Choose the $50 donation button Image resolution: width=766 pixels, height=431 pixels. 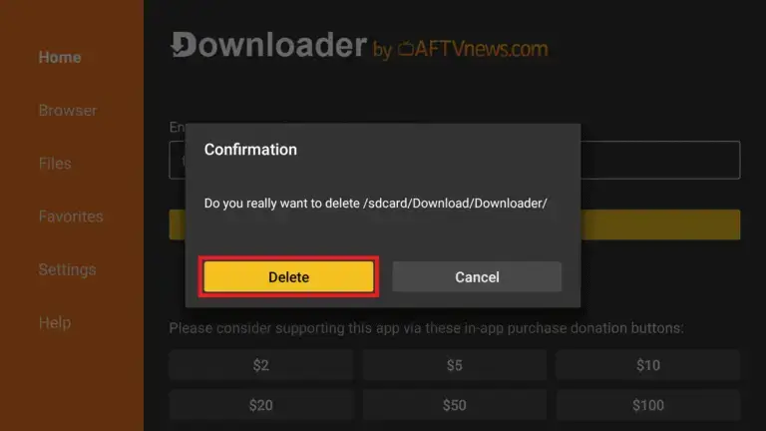tap(455, 405)
